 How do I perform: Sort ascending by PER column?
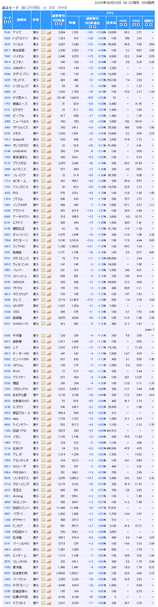pos(121,25)
